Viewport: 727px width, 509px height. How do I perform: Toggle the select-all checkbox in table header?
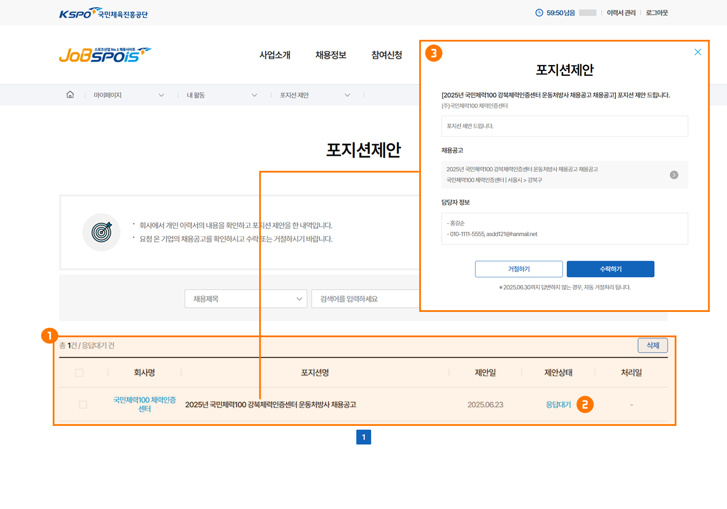[x=79, y=373]
